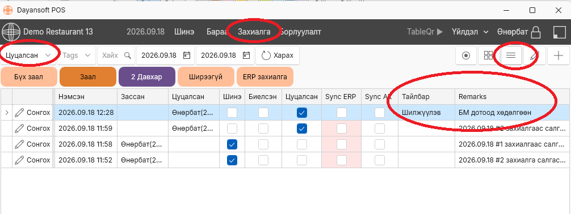The width and height of the screenshot is (571, 214).
Task: Click inside the Хайх search field
Action: tap(116, 55)
